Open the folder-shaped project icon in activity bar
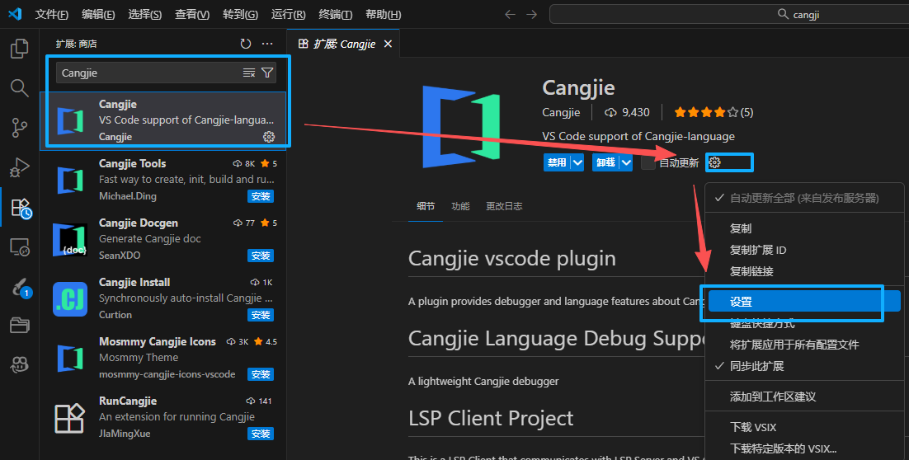Image resolution: width=909 pixels, height=460 pixels. (19, 325)
